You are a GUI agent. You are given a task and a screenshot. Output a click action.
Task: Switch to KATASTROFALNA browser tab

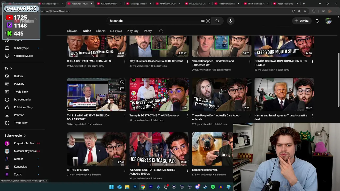coord(109,4)
